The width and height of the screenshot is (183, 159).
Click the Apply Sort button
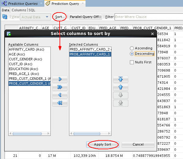tap(103, 144)
